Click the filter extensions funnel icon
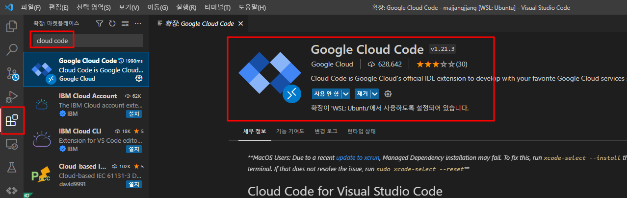Image resolution: width=627 pixels, height=198 pixels. [100, 23]
